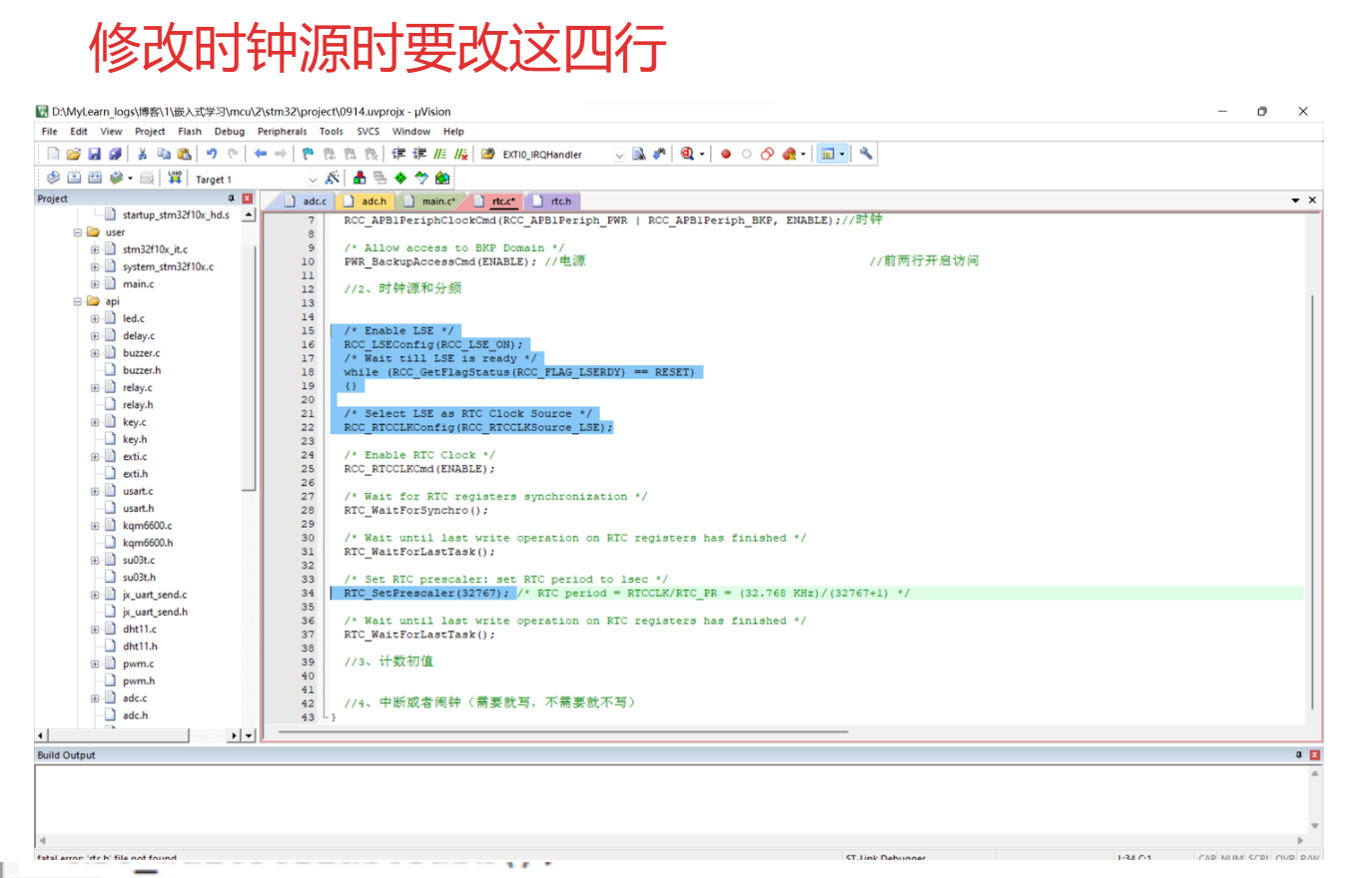Viewport: 1370px width, 878px height.
Task: Build target files icon
Action: (x=74, y=178)
